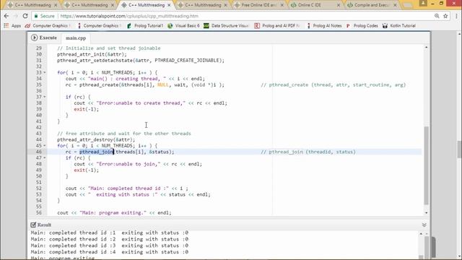Open the Chrome three-dot menu
Image resolution: width=462 pixels, height=260 pixels.
[456, 16]
